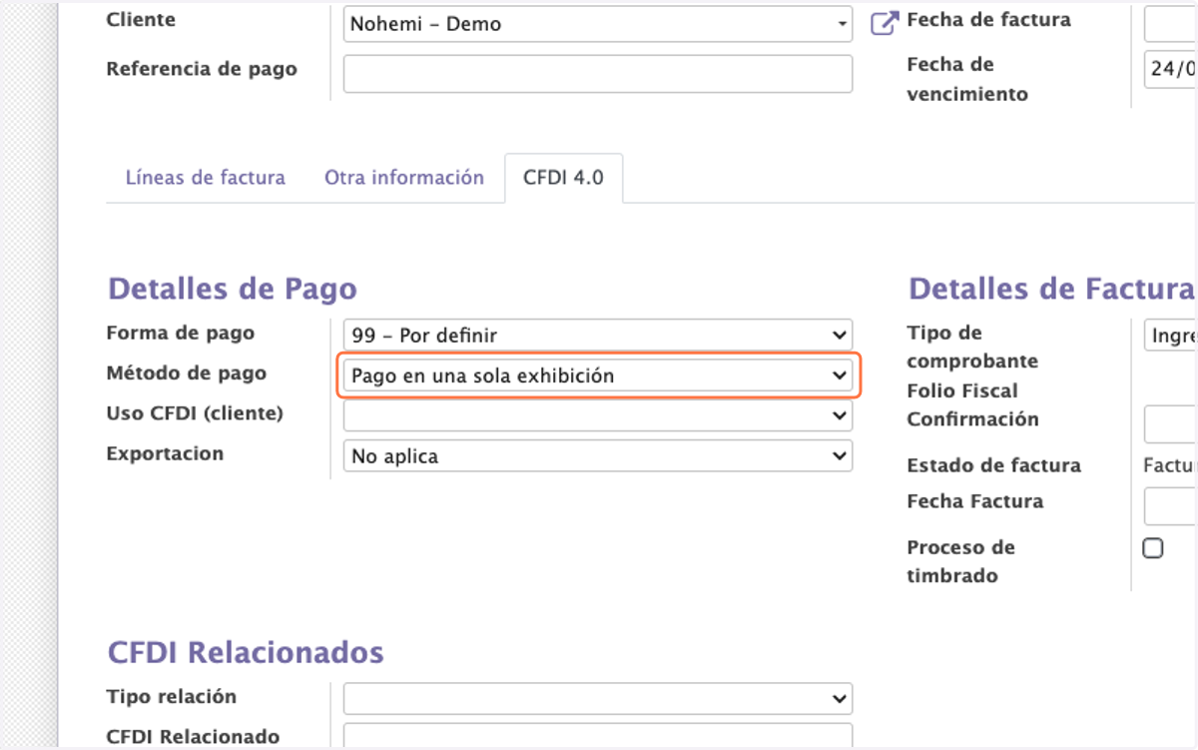Click the Forma de pago label
The width and height of the screenshot is (1198, 750).
[x=181, y=334]
